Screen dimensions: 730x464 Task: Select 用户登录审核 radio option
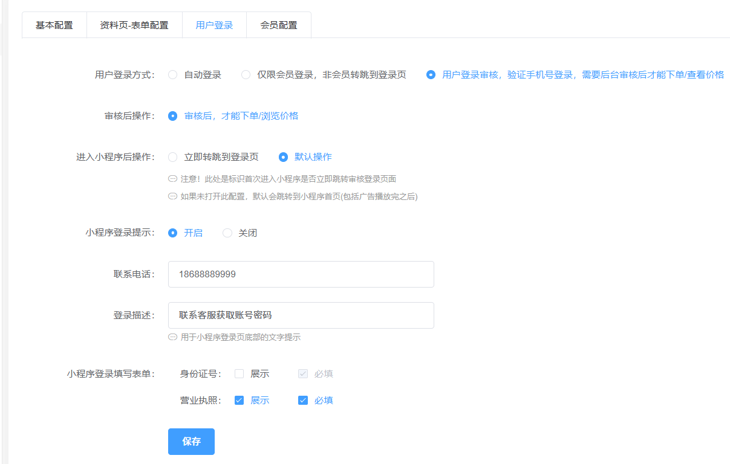click(431, 75)
